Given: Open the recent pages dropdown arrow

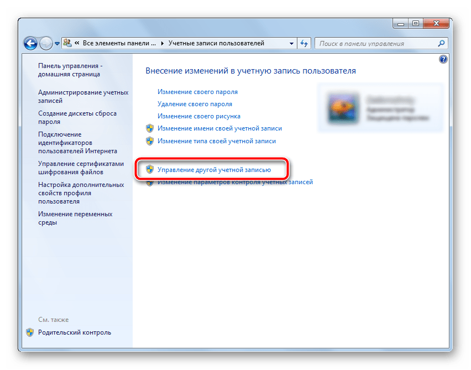Looking at the screenshot, I should (57, 44).
